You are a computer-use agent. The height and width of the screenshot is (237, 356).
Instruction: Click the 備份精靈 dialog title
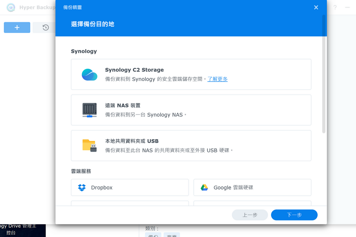(72, 8)
